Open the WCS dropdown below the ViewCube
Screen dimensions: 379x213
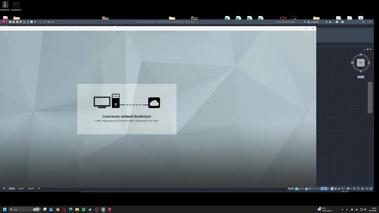point(361,77)
